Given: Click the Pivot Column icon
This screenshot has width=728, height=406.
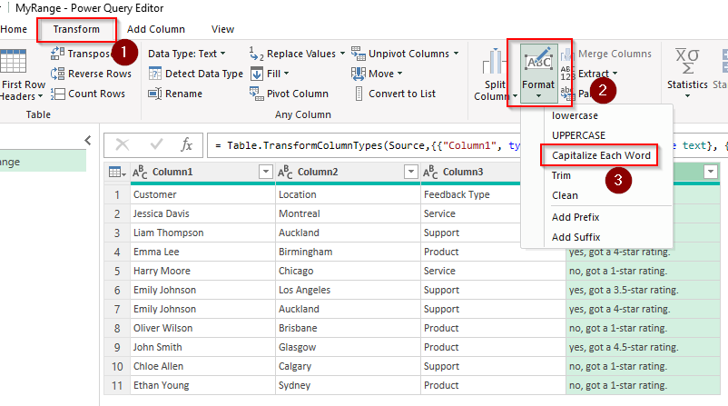Looking at the screenshot, I should point(256,94).
